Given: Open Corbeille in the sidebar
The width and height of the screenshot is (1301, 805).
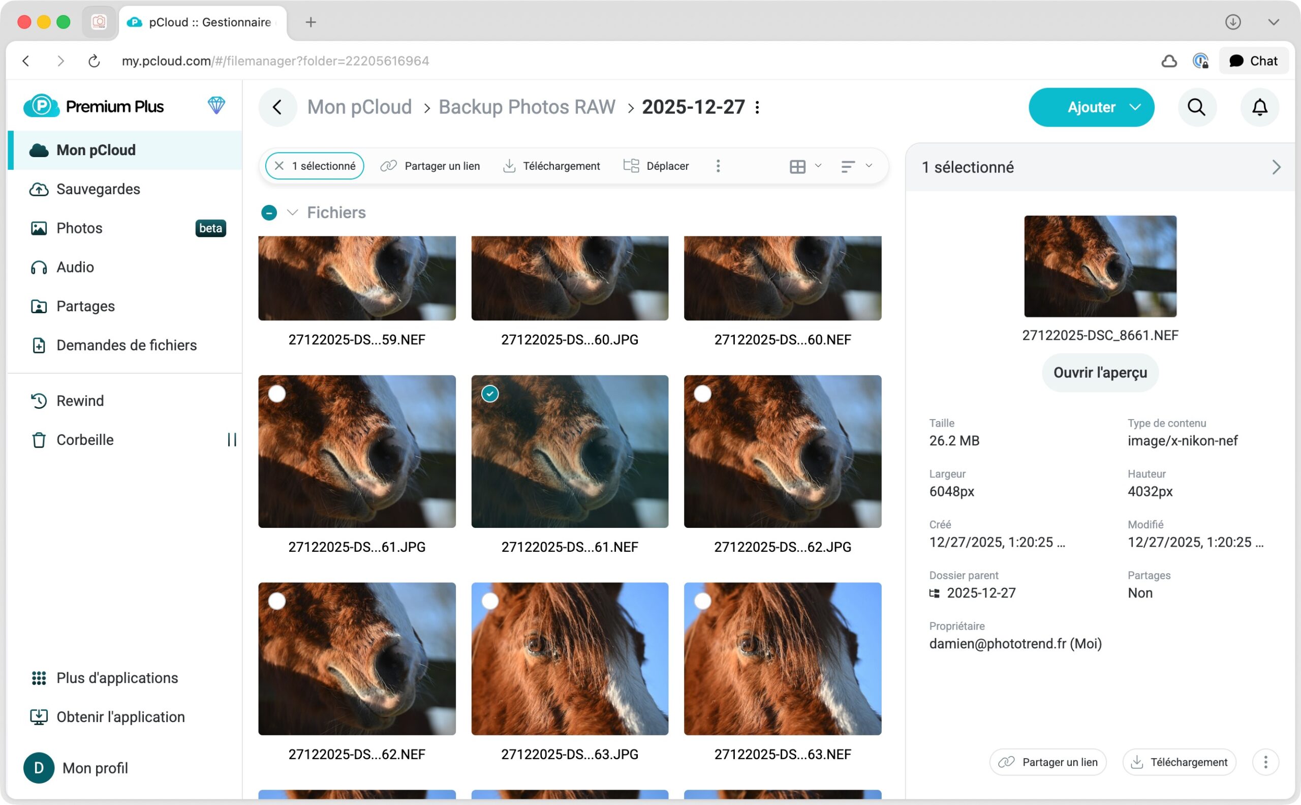Looking at the screenshot, I should [84, 440].
